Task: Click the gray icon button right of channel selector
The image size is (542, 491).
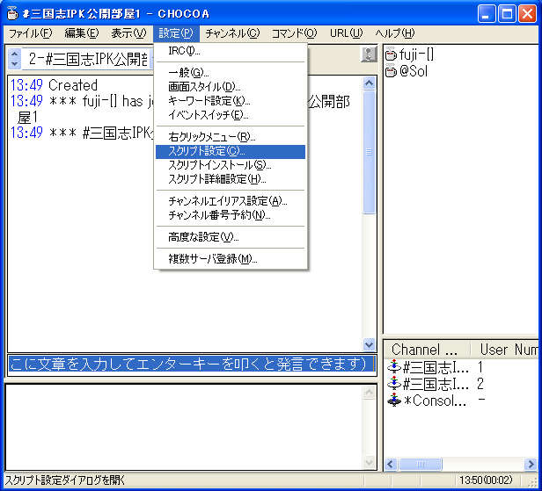Action: [x=369, y=55]
